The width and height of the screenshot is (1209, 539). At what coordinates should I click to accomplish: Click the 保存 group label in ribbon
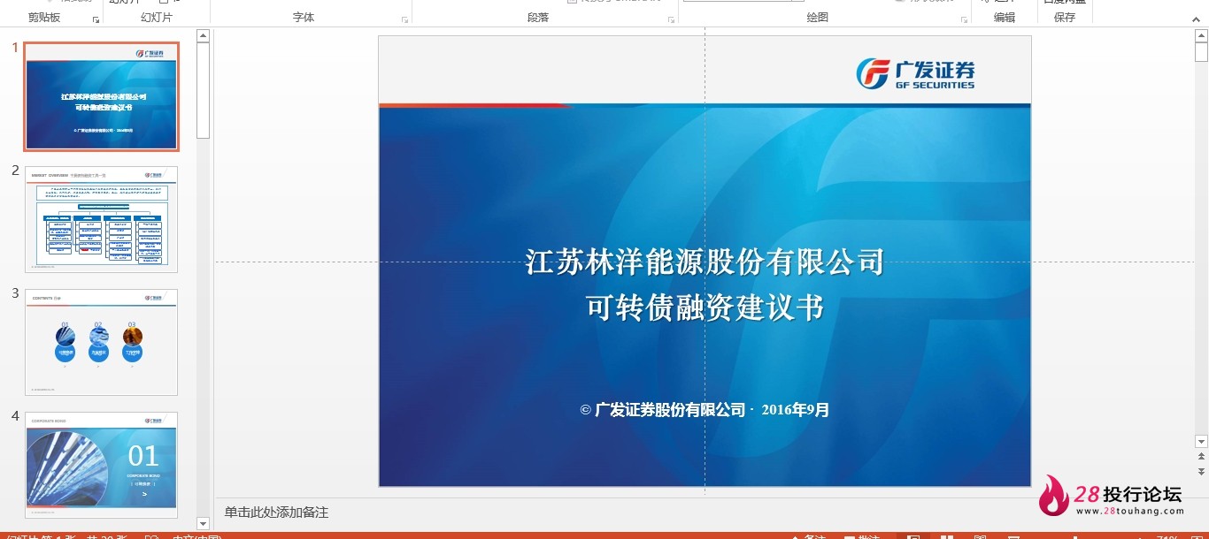1065,18
